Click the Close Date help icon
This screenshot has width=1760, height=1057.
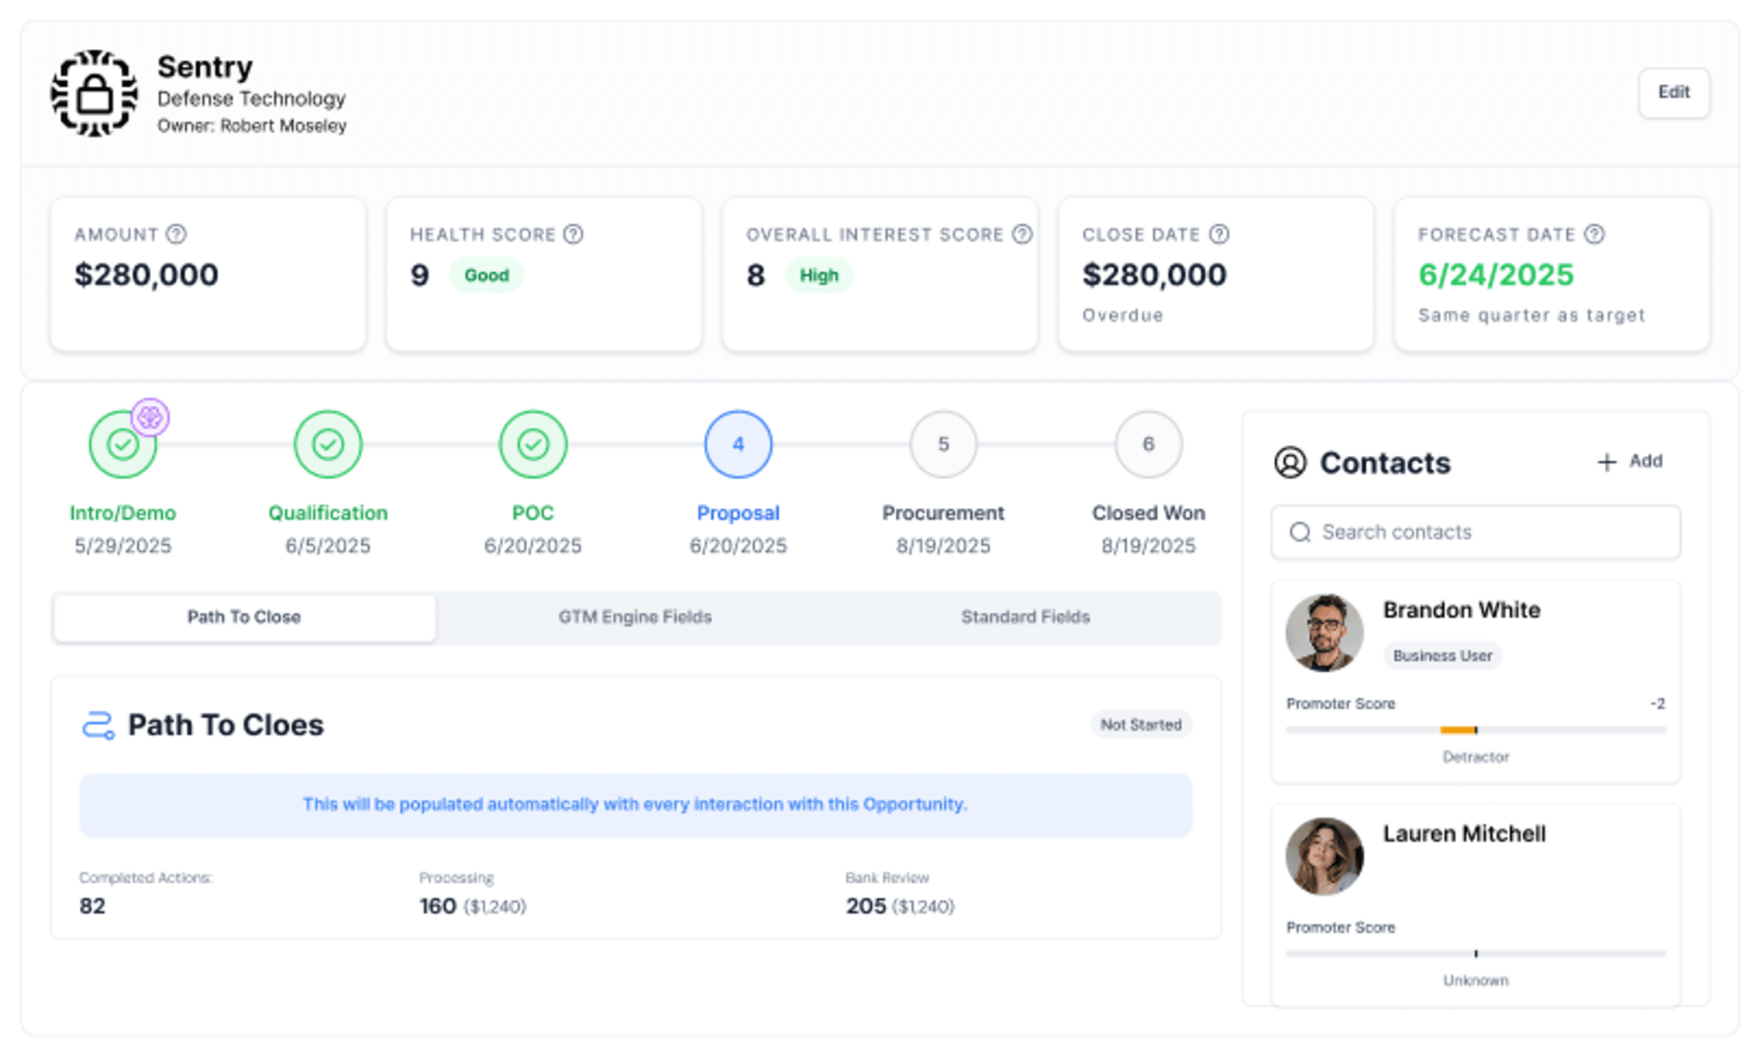1219,234
